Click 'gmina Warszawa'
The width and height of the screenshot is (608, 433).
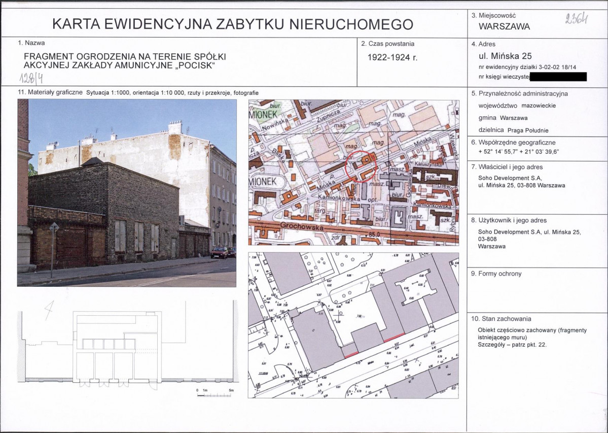503,118
